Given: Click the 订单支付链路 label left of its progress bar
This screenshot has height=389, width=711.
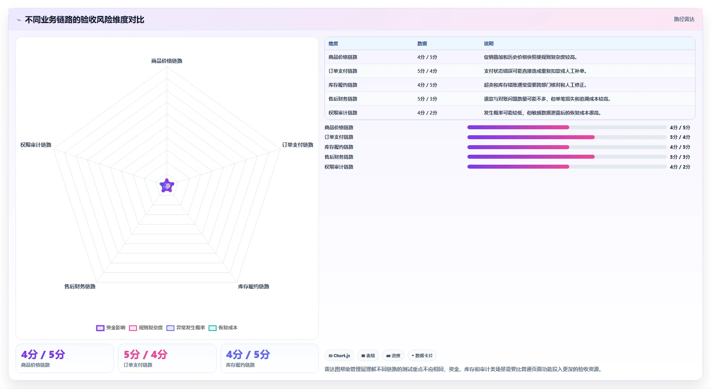Looking at the screenshot, I should [339, 137].
